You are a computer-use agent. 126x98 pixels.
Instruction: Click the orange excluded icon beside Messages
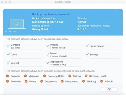[x=26, y=76]
